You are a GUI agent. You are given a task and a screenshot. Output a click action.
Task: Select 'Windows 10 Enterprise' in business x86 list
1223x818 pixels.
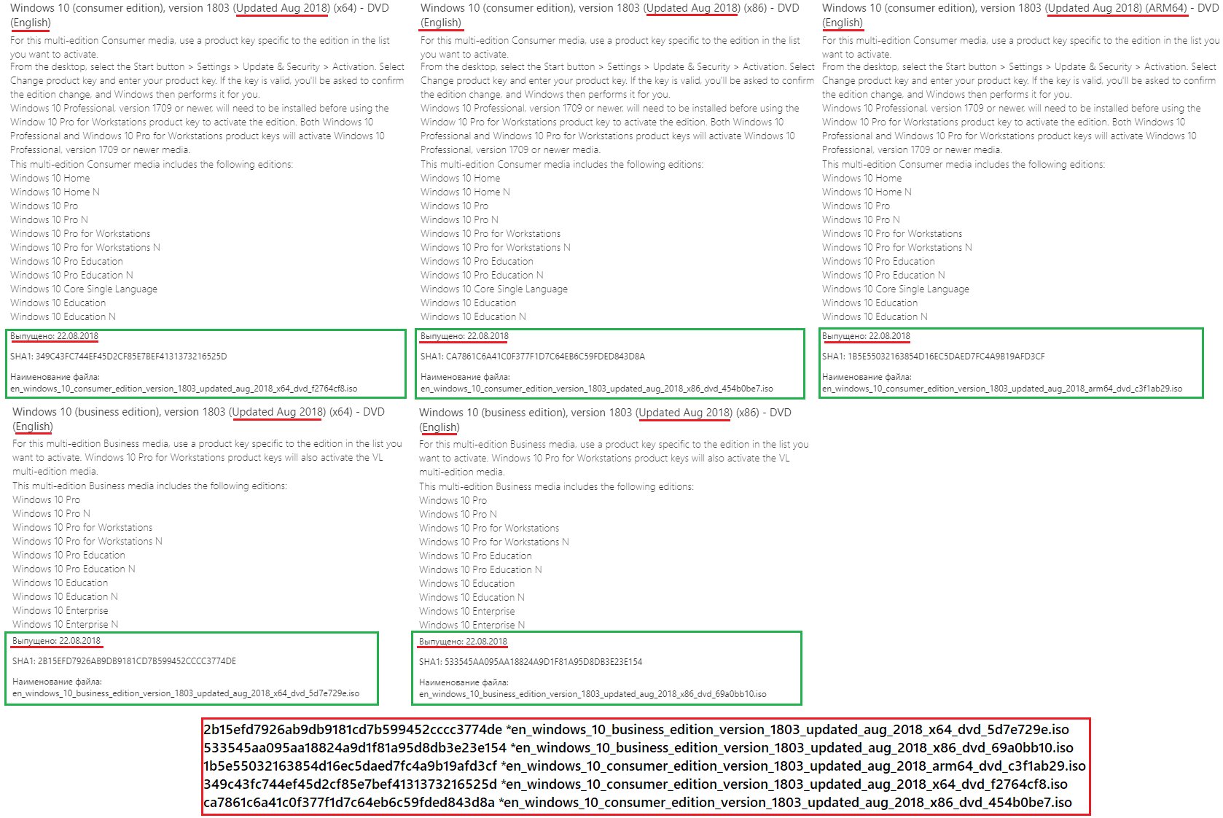click(x=466, y=611)
